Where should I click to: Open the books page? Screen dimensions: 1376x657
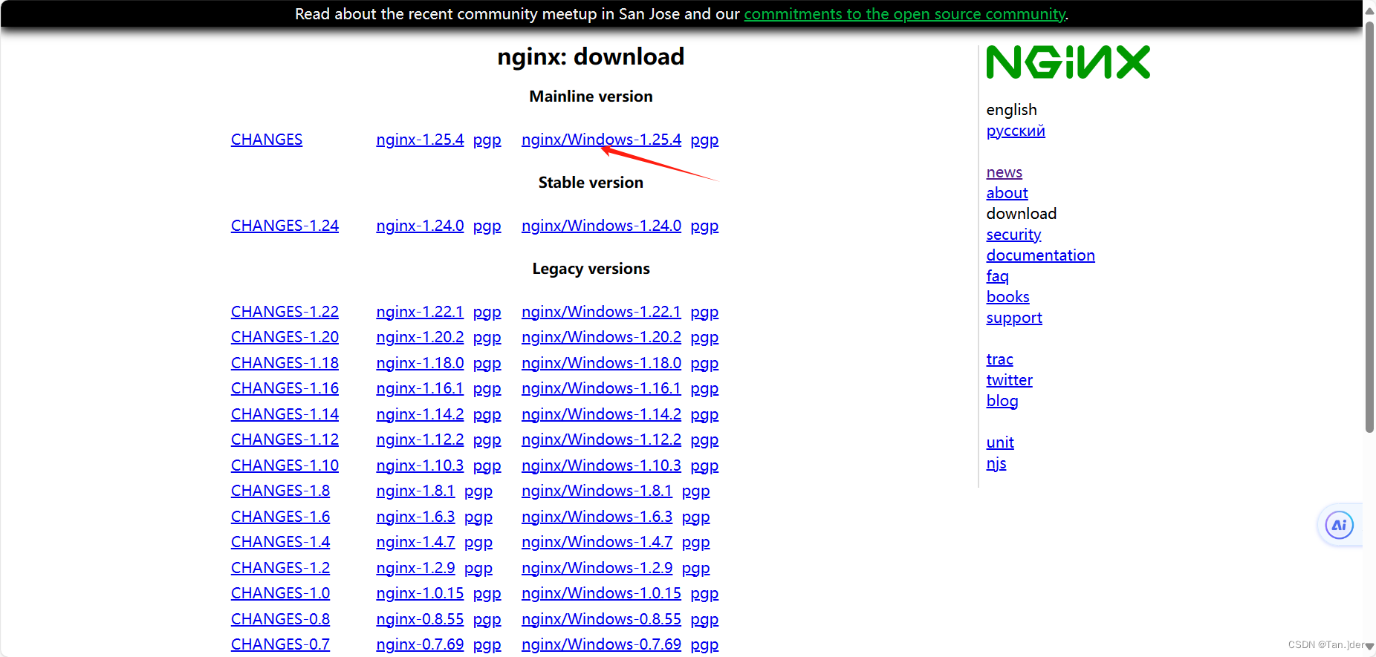pyautogui.click(x=1007, y=297)
